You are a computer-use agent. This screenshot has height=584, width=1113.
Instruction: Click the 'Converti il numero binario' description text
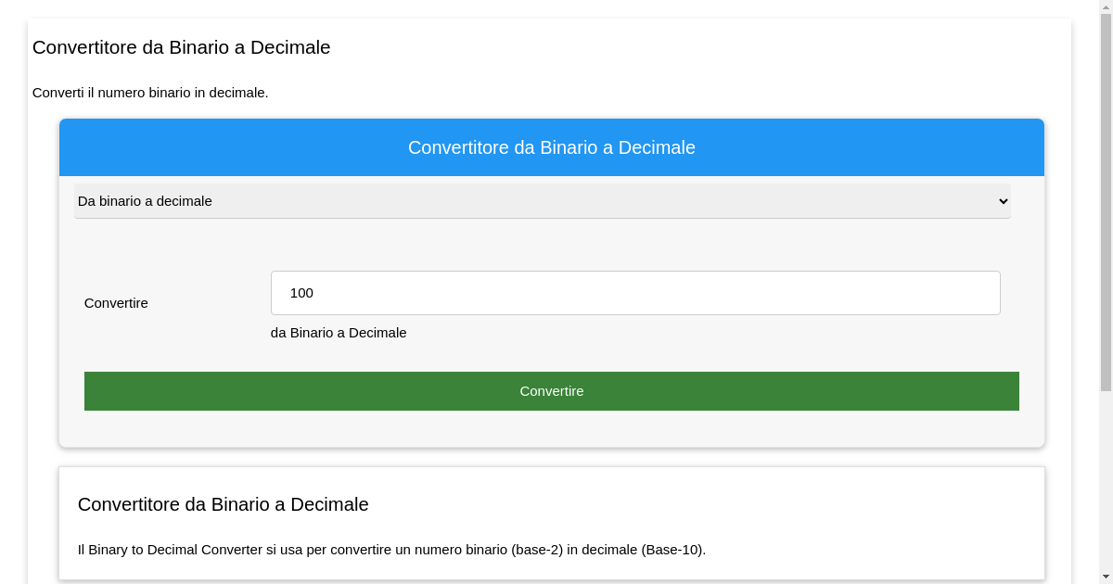point(150,93)
